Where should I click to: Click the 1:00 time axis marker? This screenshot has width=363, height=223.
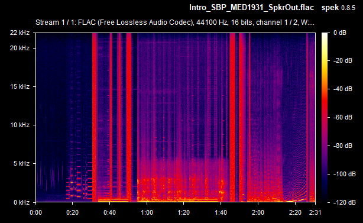[147, 212]
